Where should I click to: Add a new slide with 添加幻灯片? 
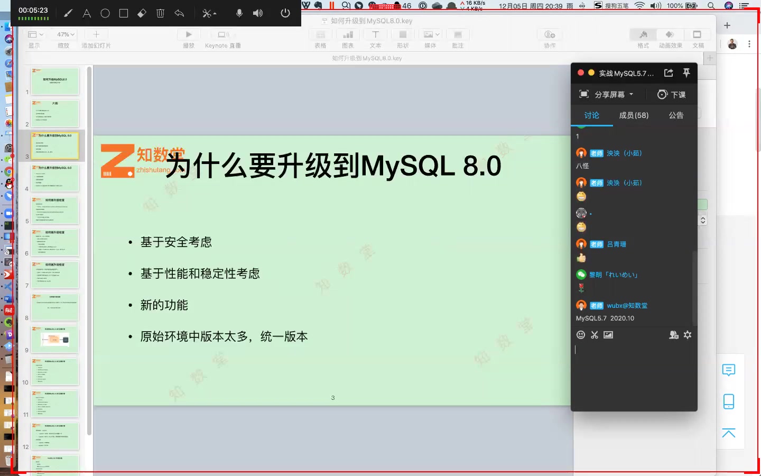coord(96,39)
